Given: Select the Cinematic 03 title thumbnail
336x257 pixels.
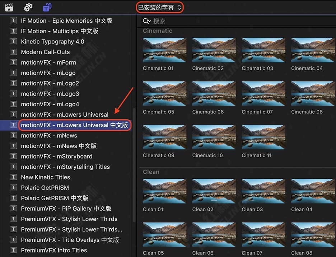Looking at the screenshot, I should (263, 50).
